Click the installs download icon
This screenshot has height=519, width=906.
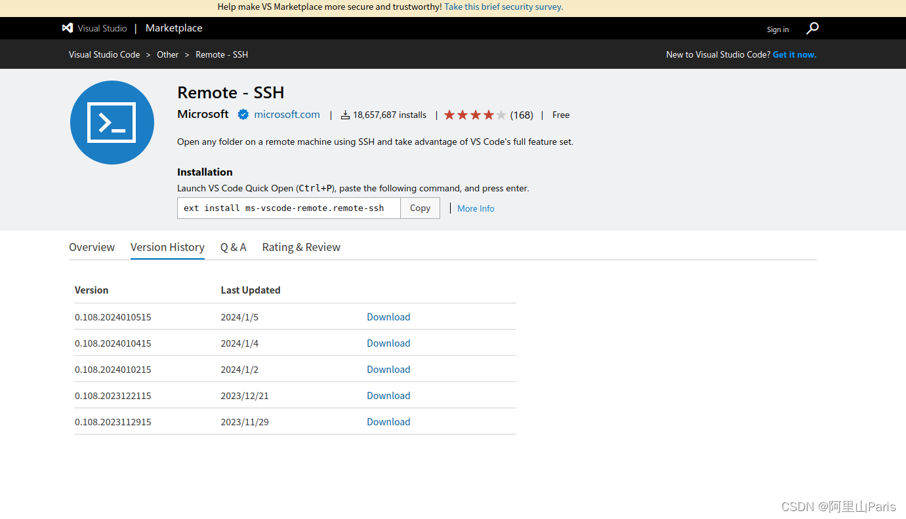click(346, 115)
